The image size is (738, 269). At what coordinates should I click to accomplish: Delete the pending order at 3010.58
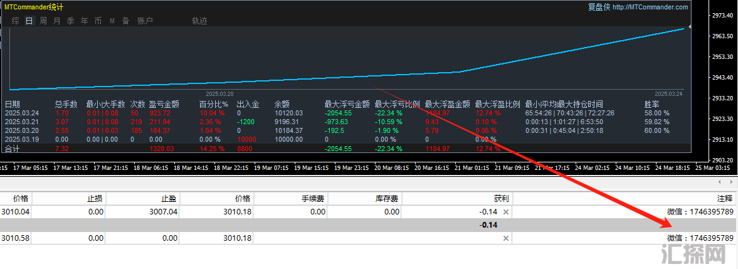point(506,238)
